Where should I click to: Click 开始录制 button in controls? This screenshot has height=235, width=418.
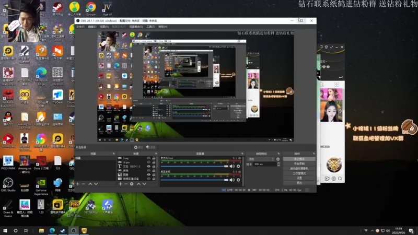298,163
